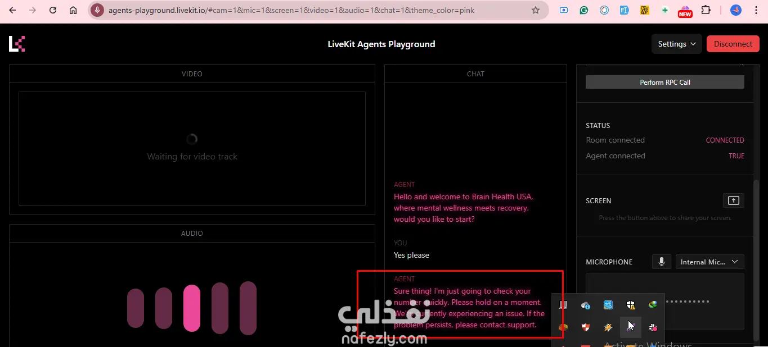
Task: Click the red Disconnect button
Action: point(733,44)
